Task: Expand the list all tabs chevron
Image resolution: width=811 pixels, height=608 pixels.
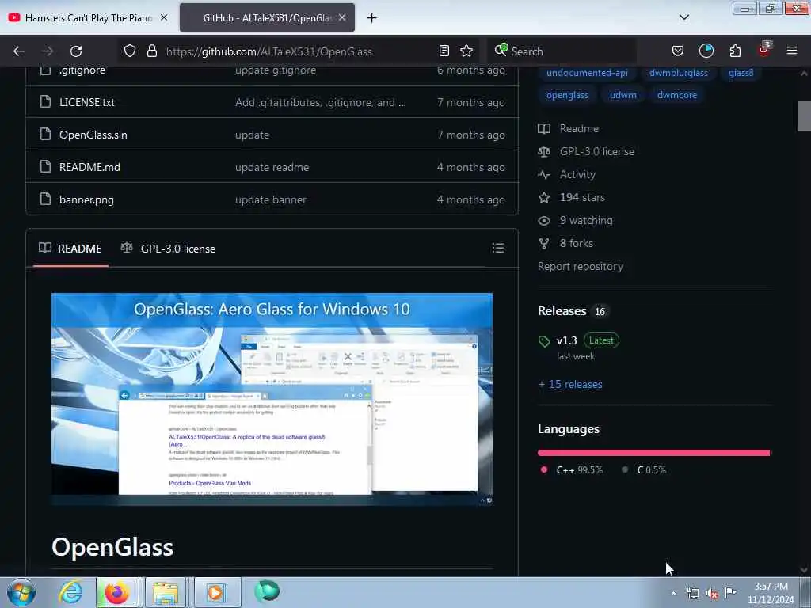Action: click(x=683, y=17)
